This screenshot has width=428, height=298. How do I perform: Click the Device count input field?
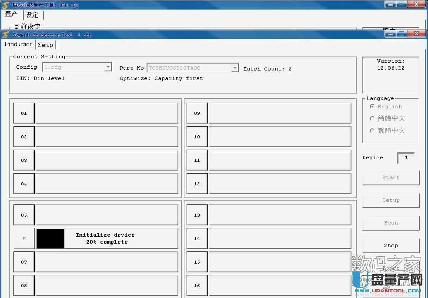406,157
